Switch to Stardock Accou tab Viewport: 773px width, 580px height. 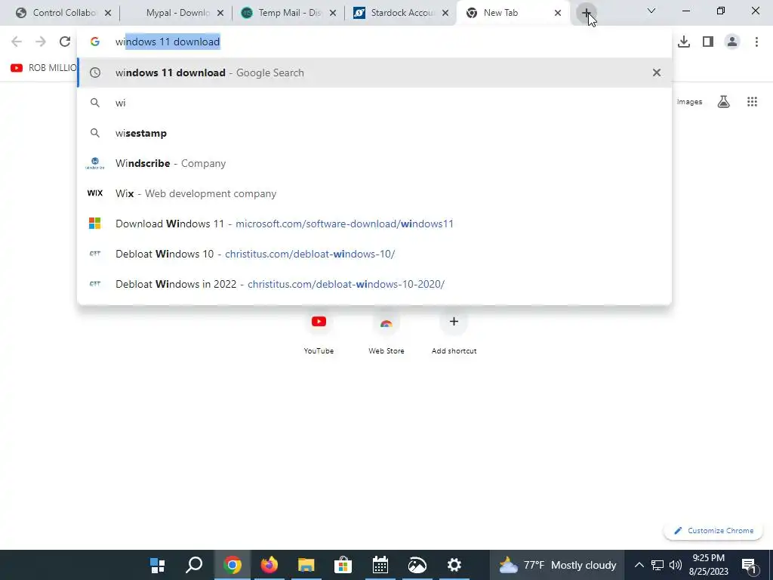tap(402, 13)
